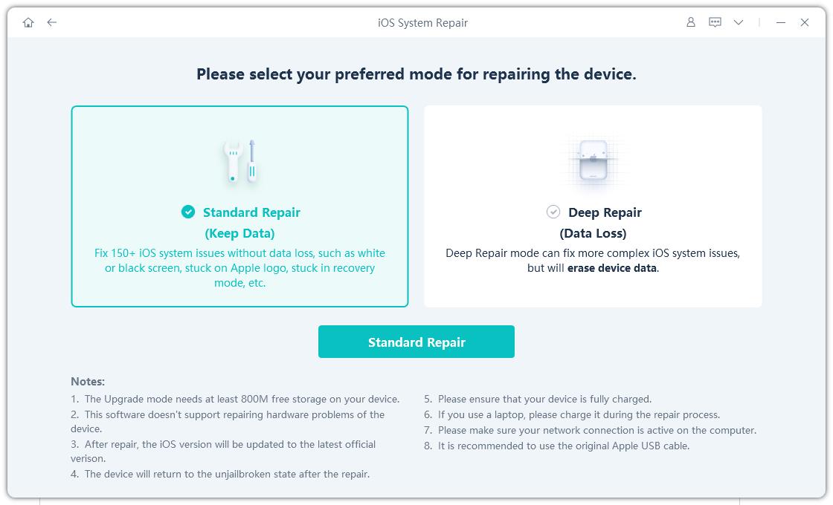Screen dimensions: 833x505
Task: Click the wrench and screwdriver icon
Action: pyautogui.click(x=240, y=160)
